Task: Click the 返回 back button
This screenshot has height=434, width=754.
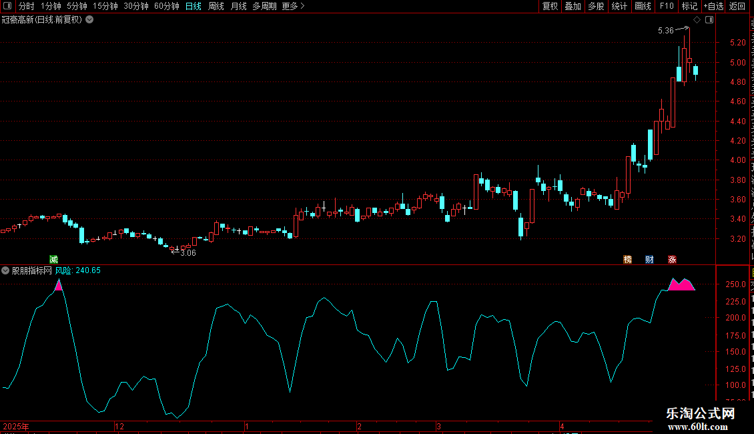Action: (737, 6)
